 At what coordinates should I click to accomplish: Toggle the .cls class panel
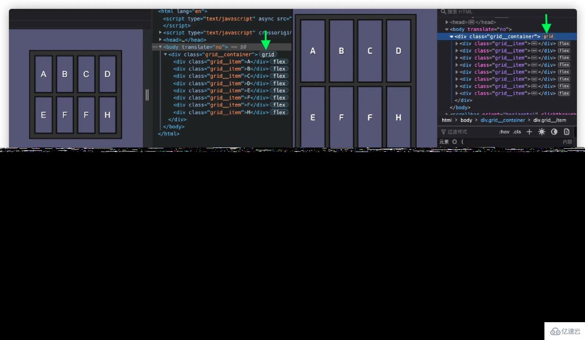click(517, 132)
